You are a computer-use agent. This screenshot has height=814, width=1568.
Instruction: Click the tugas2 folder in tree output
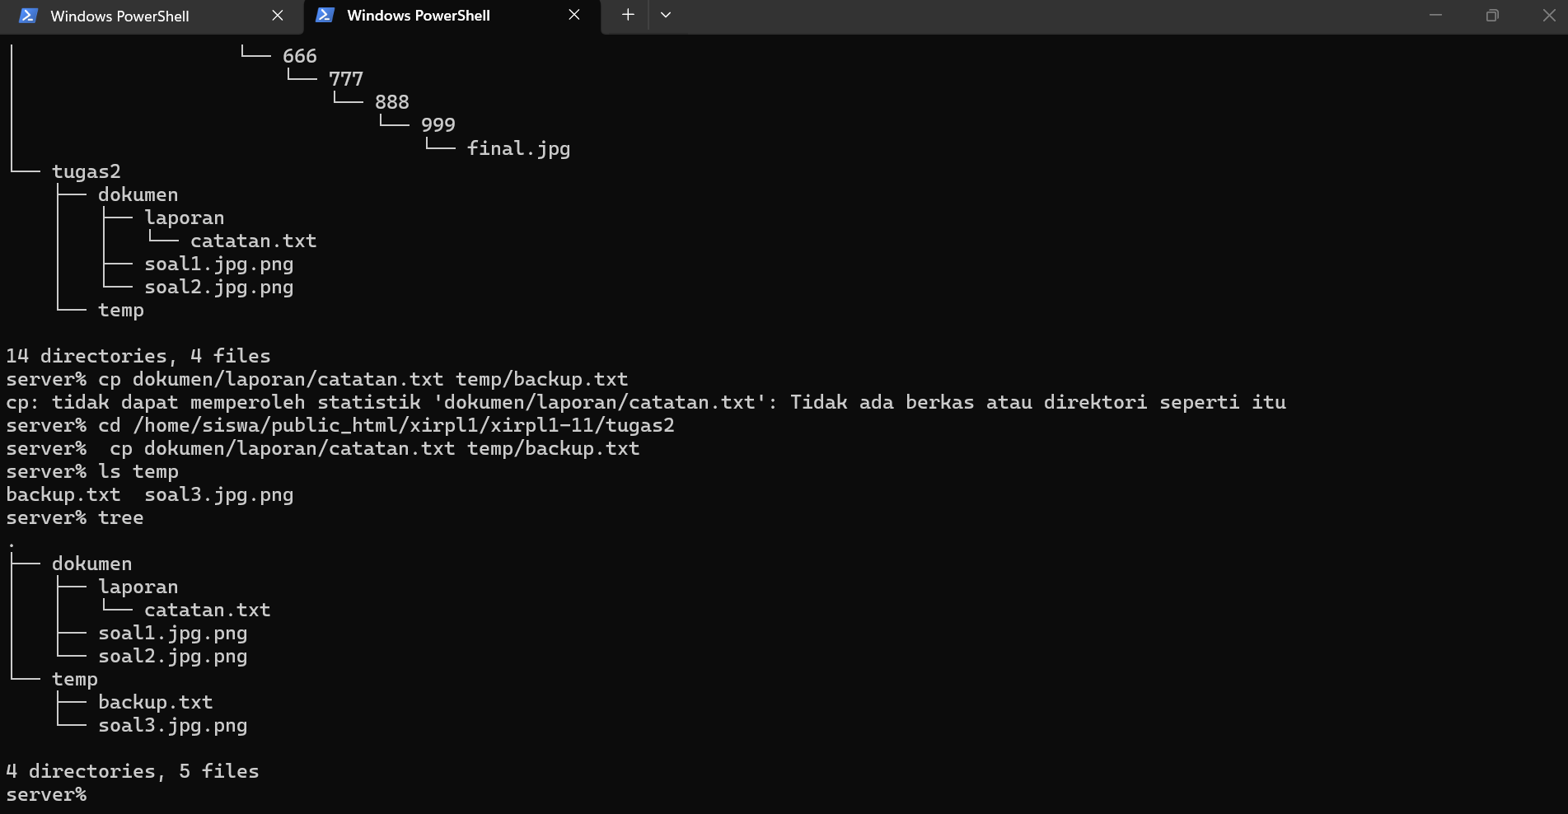click(87, 171)
